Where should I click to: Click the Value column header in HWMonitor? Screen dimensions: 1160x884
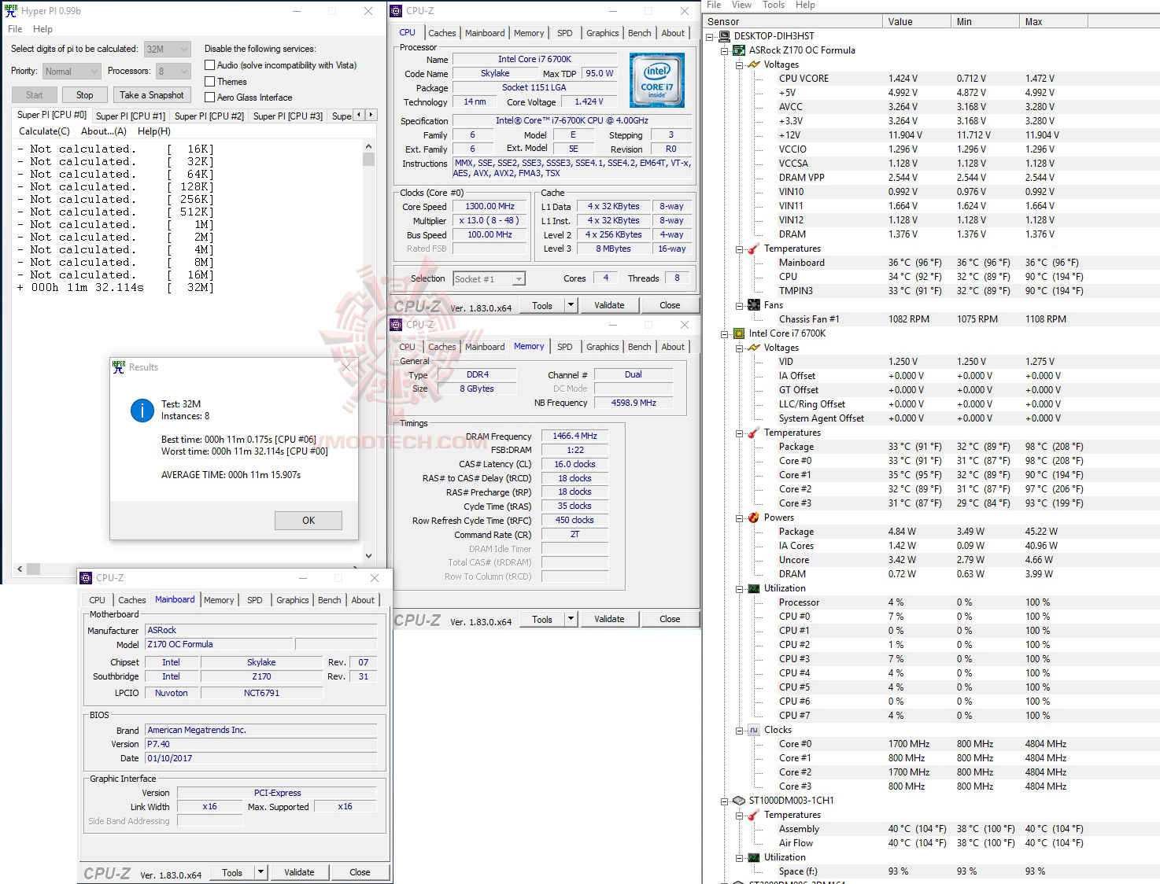917,22
